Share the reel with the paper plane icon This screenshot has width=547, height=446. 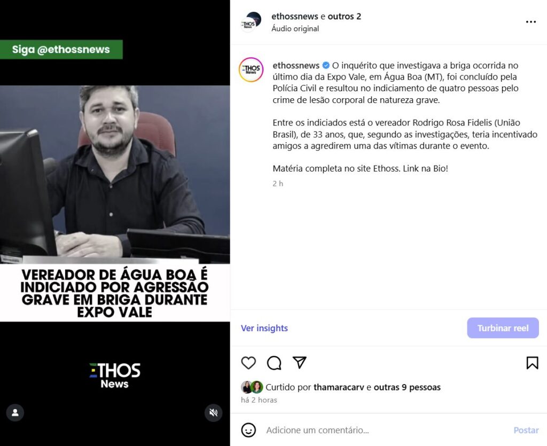click(x=300, y=363)
